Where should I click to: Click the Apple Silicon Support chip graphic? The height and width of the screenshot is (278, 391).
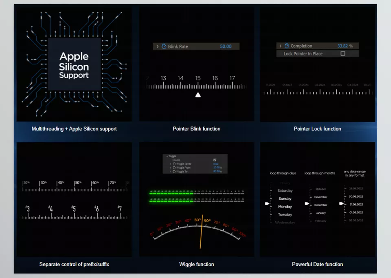point(74,64)
